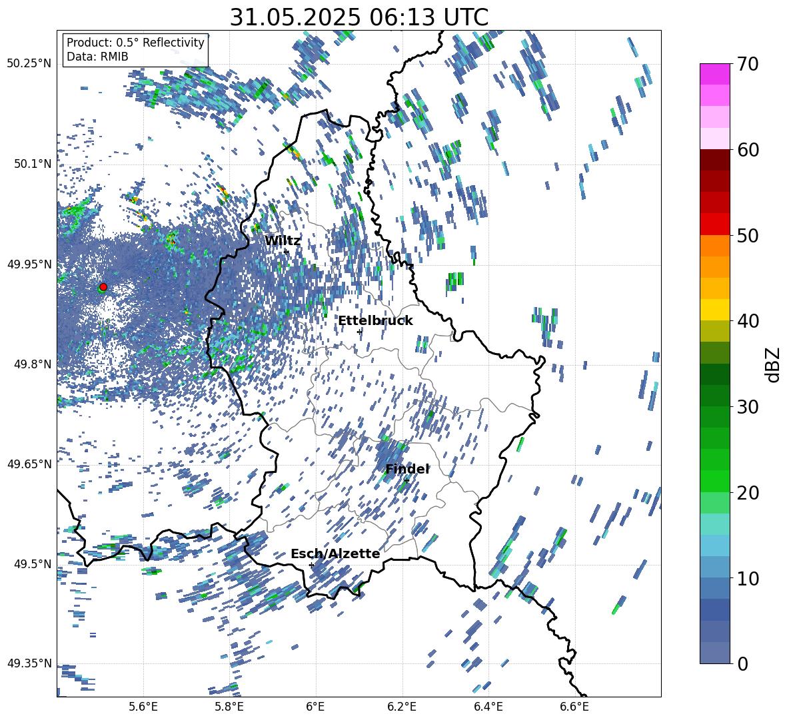The image size is (789, 720).
Task: Click the 6°E longitude axis label
Action: pos(315,707)
